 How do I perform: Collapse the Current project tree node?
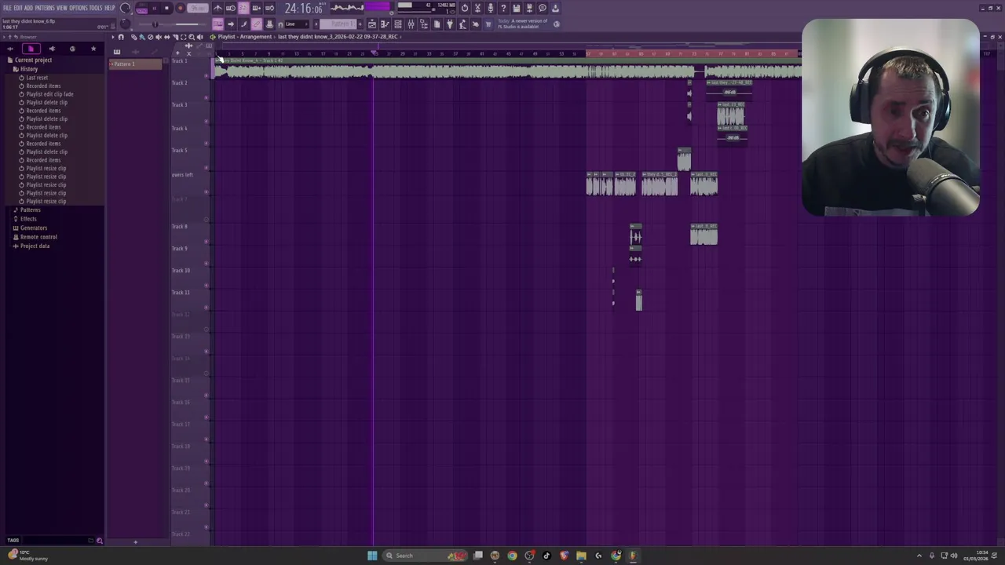coord(32,60)
